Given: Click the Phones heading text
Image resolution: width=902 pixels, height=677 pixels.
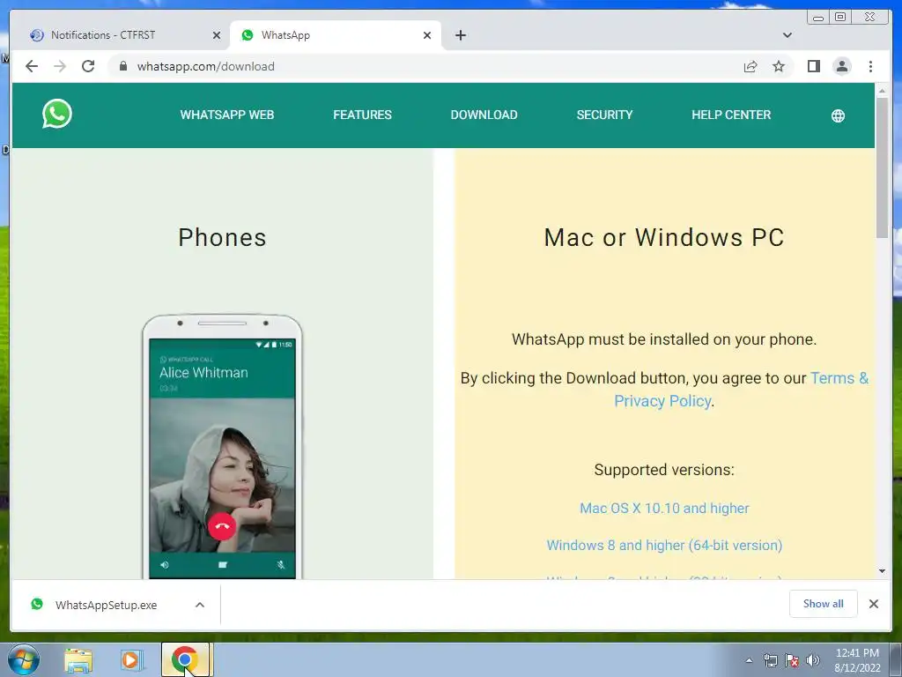Looking at the screenshot, I should [222, 238].
